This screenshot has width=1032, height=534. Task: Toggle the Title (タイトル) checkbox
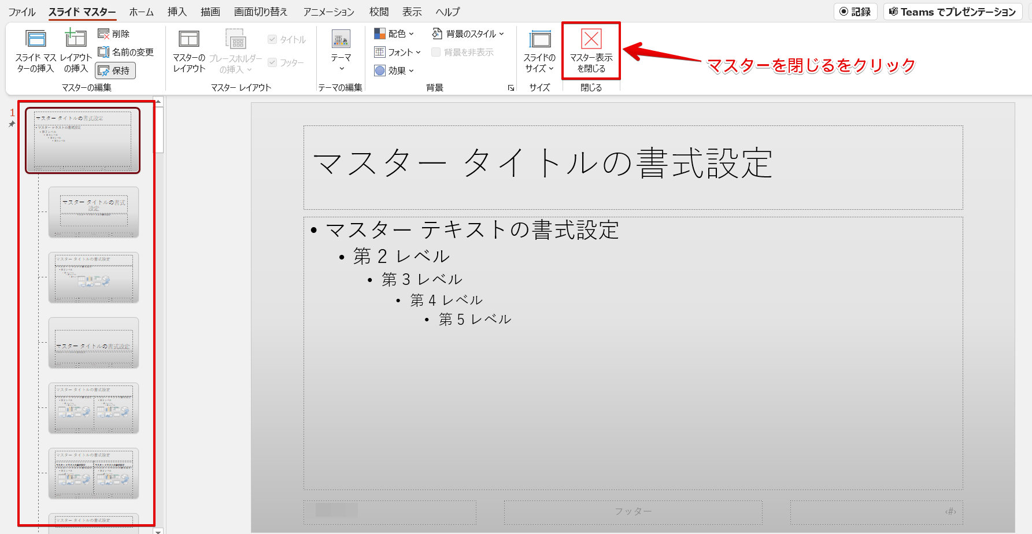click(x=287, y=39)
